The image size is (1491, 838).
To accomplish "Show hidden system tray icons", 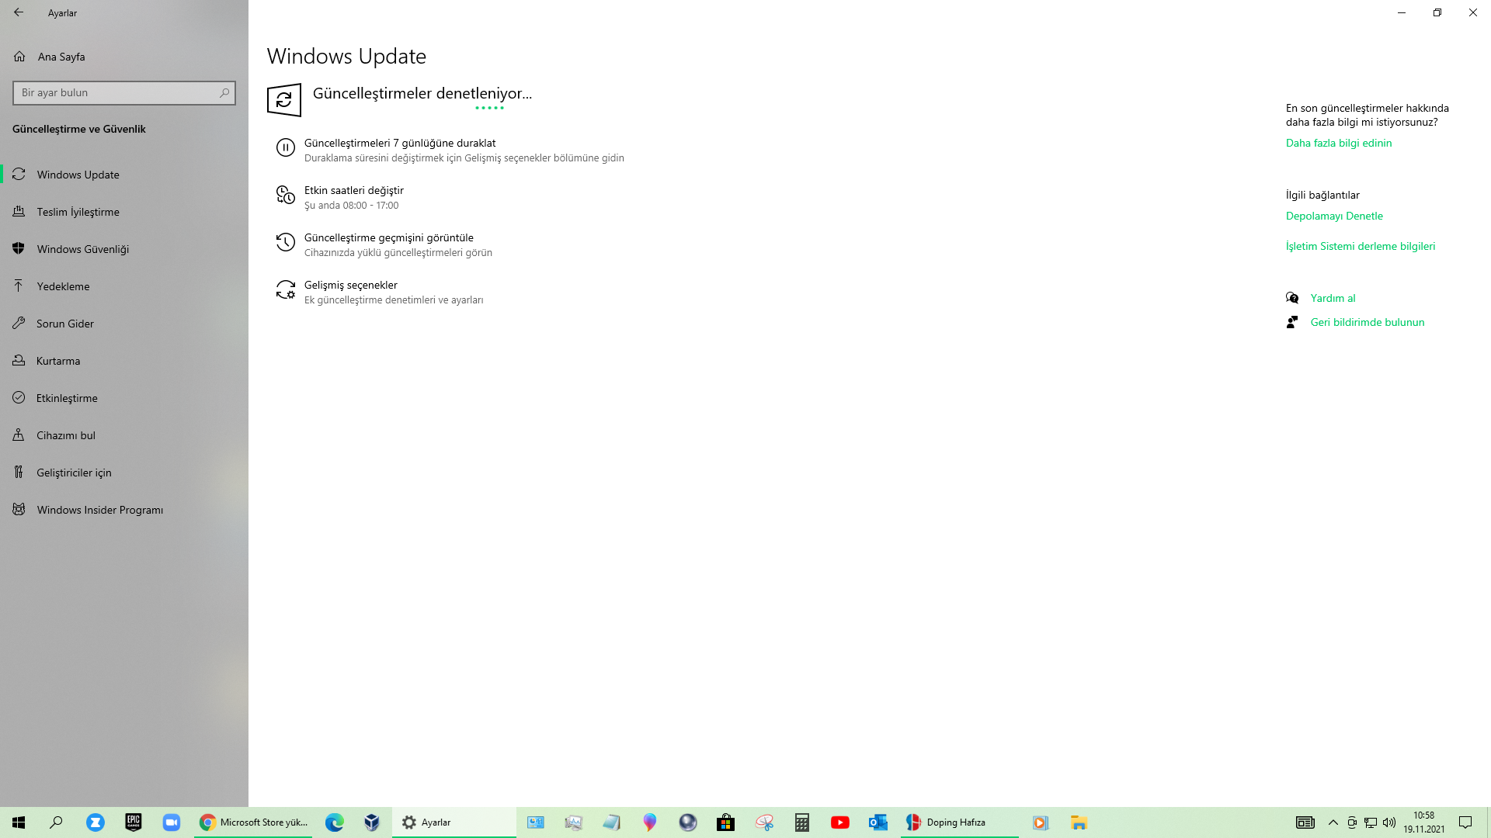I will (1333, 822).
